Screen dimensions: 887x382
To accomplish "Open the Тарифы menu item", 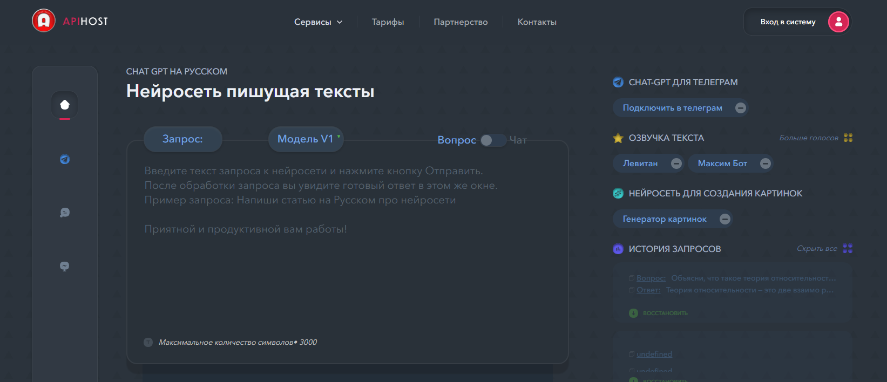I will tap(388, 22).
